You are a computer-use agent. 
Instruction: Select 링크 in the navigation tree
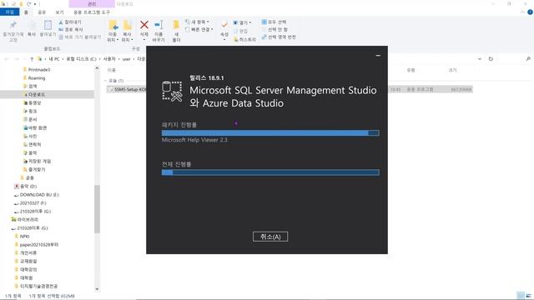[33, 111]
